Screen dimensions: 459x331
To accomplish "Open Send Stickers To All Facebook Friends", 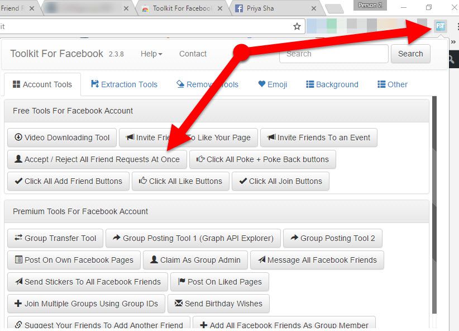I will (x=88, y=282).
